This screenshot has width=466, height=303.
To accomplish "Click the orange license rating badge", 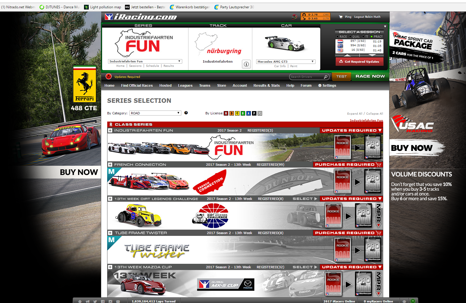I will tap(315, 17).
